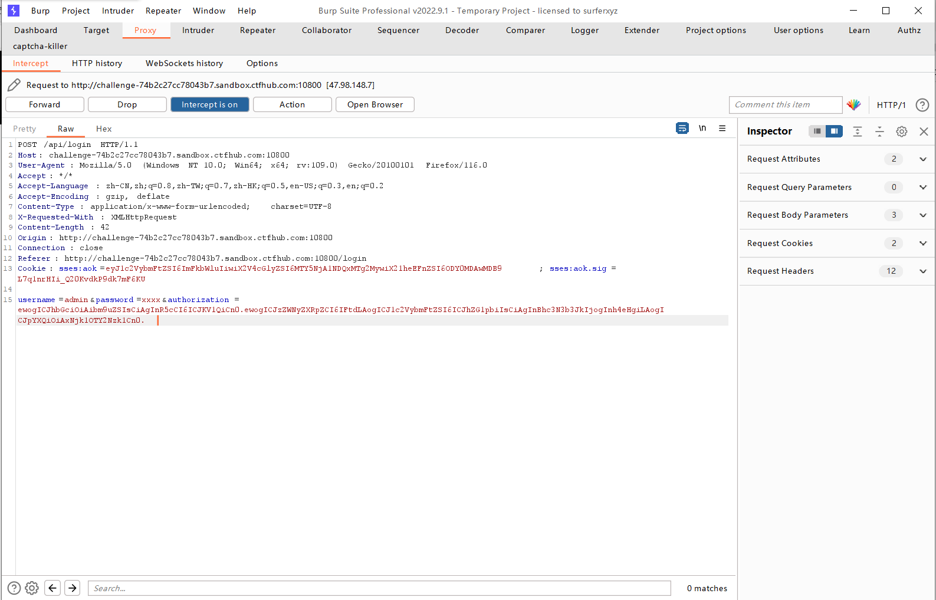Open the Sequencer tab
Screen dimensions: 936x600
pos(399,30)
